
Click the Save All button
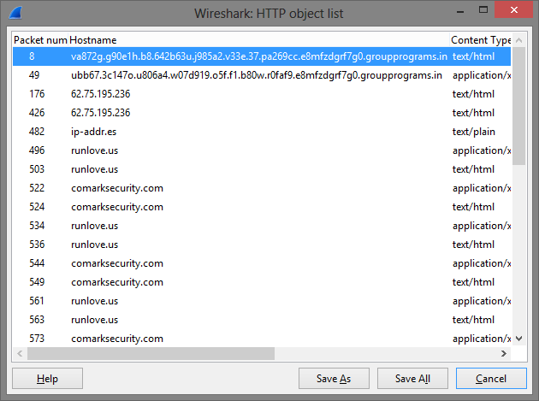coord(412,378)
